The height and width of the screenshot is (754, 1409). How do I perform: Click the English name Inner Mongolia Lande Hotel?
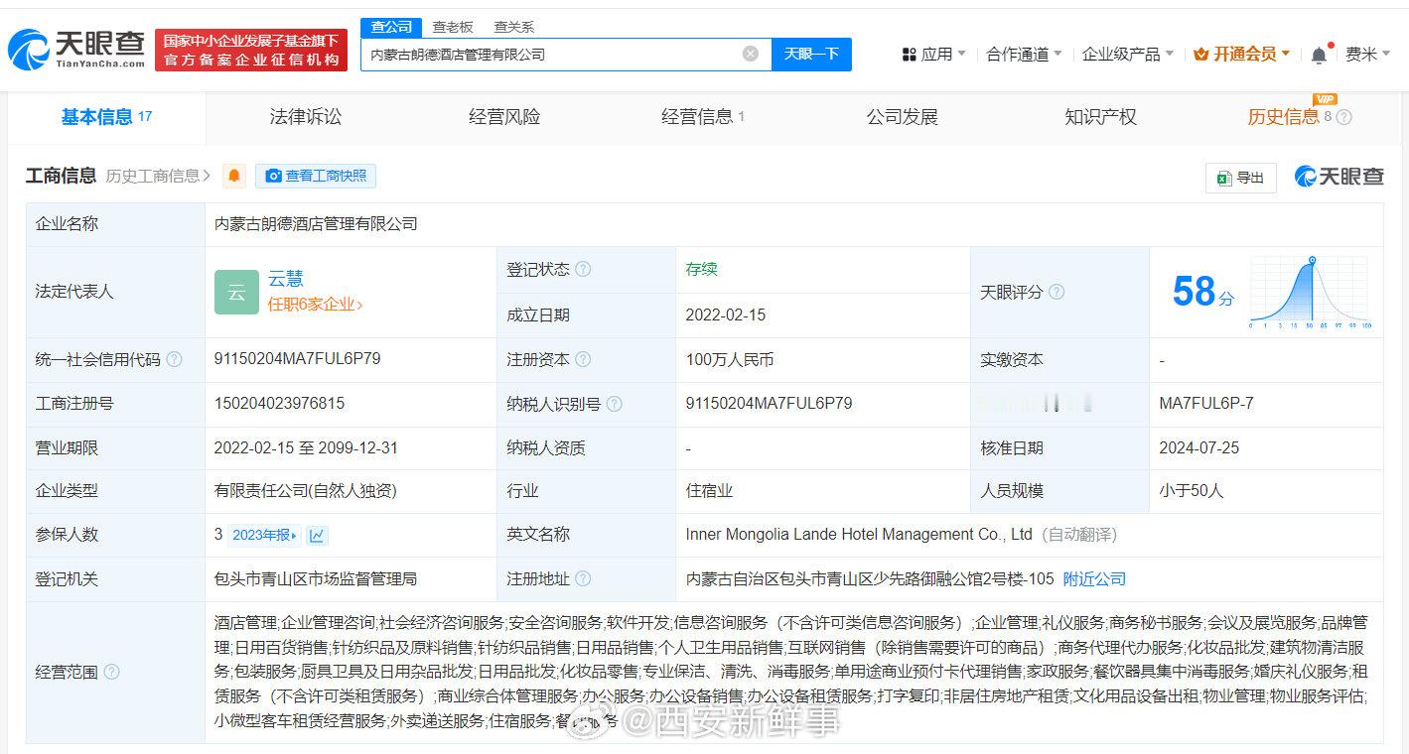coord(859,534)
